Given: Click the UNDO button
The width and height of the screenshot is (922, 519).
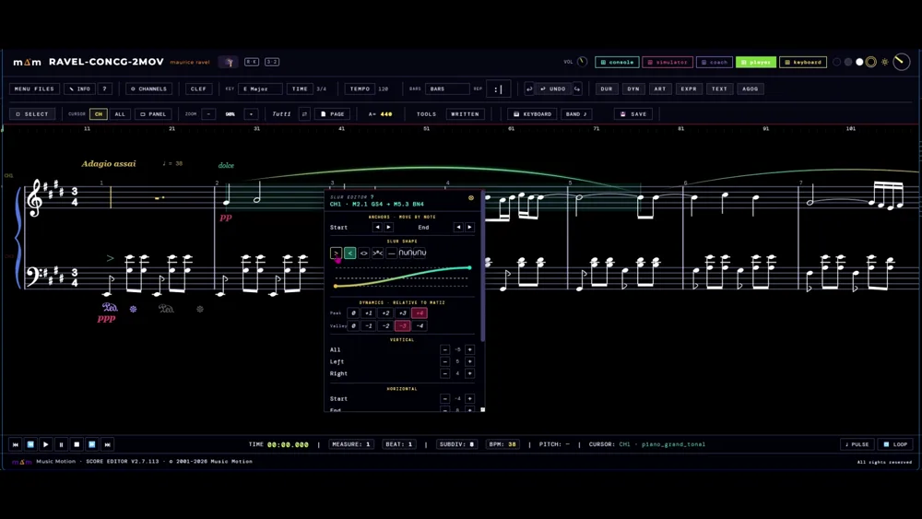Looking at the screenshot, I should click(x=552, y=88).
